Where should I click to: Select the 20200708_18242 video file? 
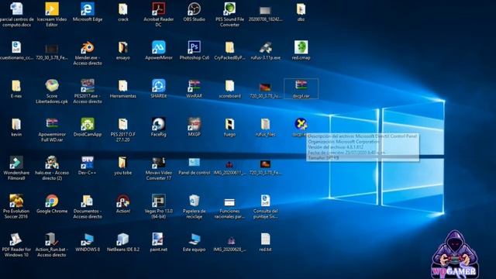265,14
